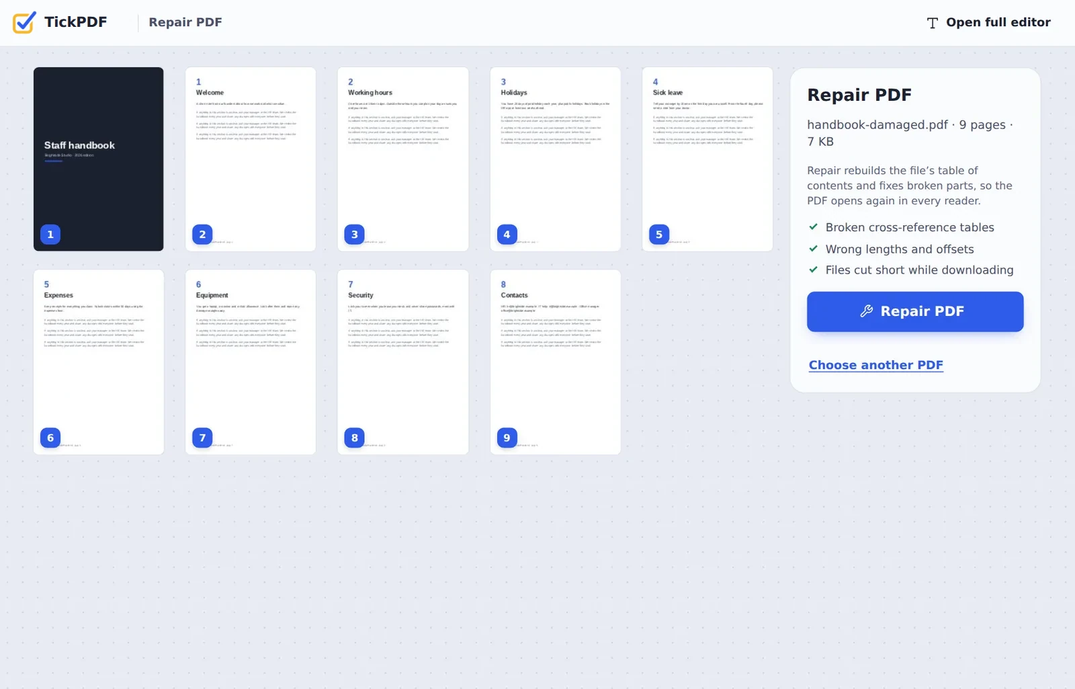Click the Repair PDF header title

pyautogui.click(x=185, y=22)
